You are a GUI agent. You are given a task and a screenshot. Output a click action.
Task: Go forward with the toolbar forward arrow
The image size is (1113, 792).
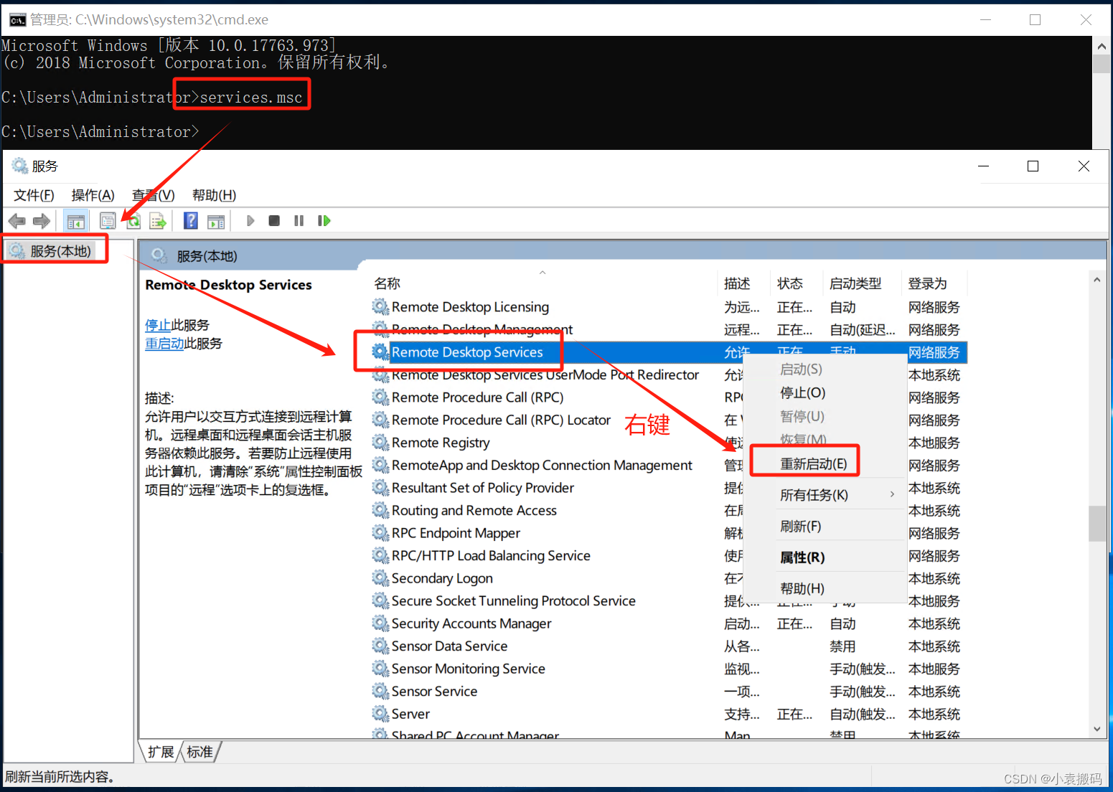point(42,221)
